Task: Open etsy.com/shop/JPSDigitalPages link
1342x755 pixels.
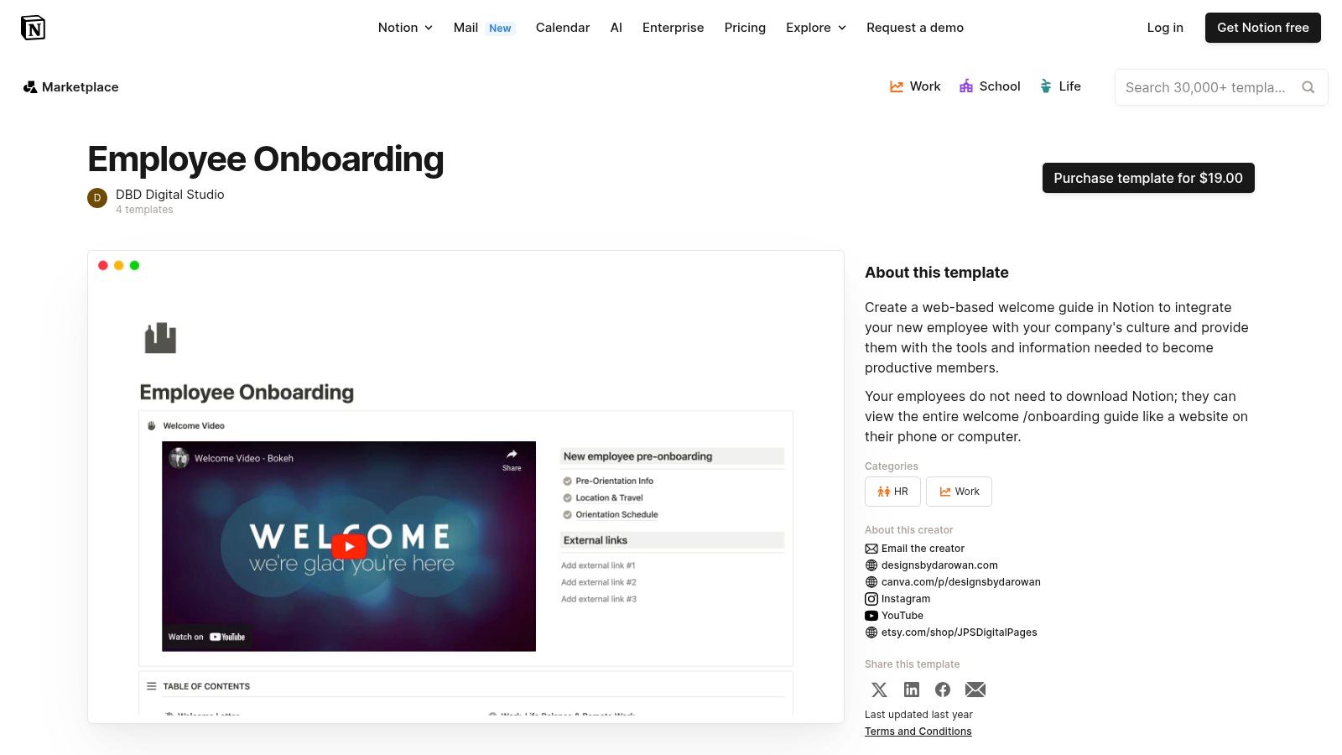Action: [960, 633]
